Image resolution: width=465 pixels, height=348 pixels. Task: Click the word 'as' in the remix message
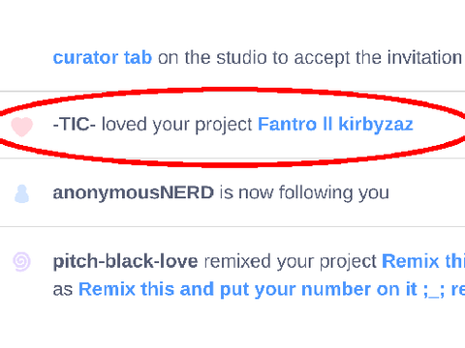(63, 290)
